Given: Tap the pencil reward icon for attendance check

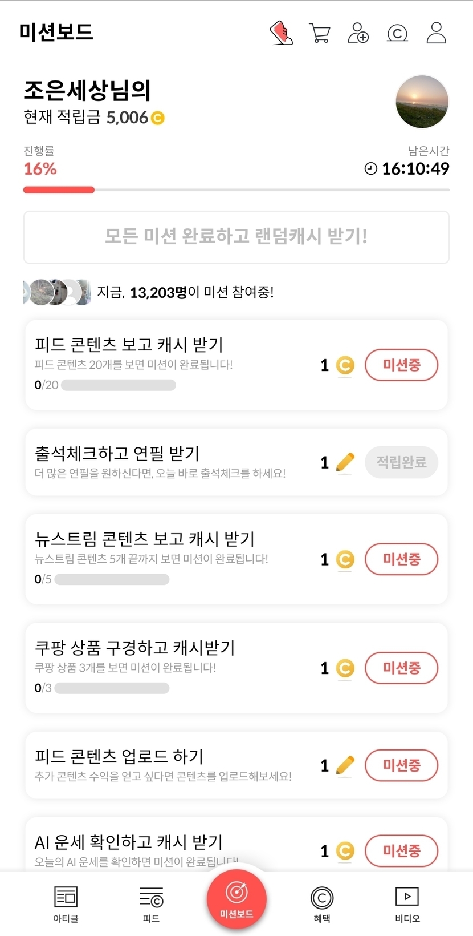Looking at the screenshot, I should point(345,462).
